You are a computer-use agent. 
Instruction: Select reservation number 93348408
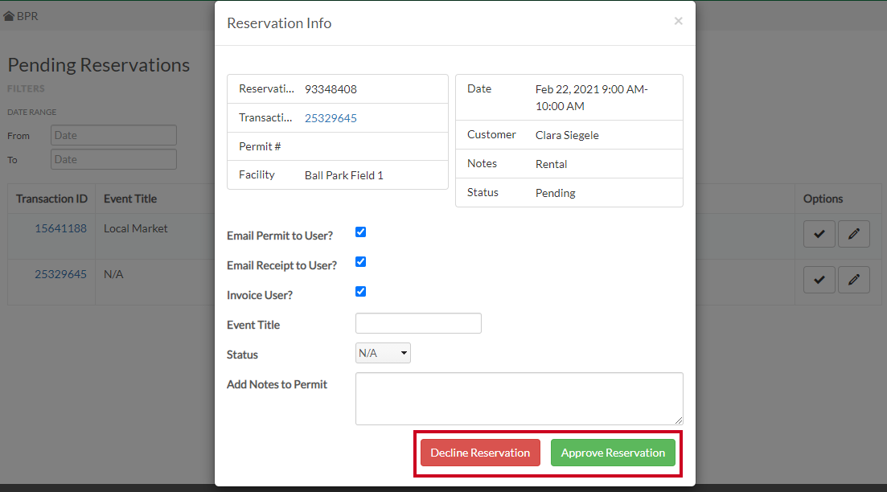pyautogui.click(x=331, y=89)
